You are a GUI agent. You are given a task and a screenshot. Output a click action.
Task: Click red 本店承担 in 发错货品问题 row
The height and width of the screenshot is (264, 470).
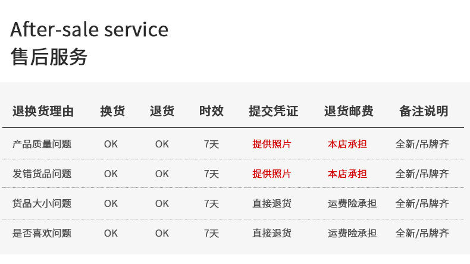[347, 174]
